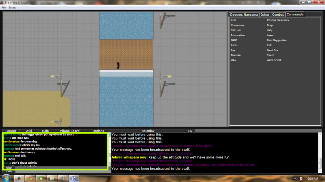
Task: Click the CMD mode button
Action: 9,171
